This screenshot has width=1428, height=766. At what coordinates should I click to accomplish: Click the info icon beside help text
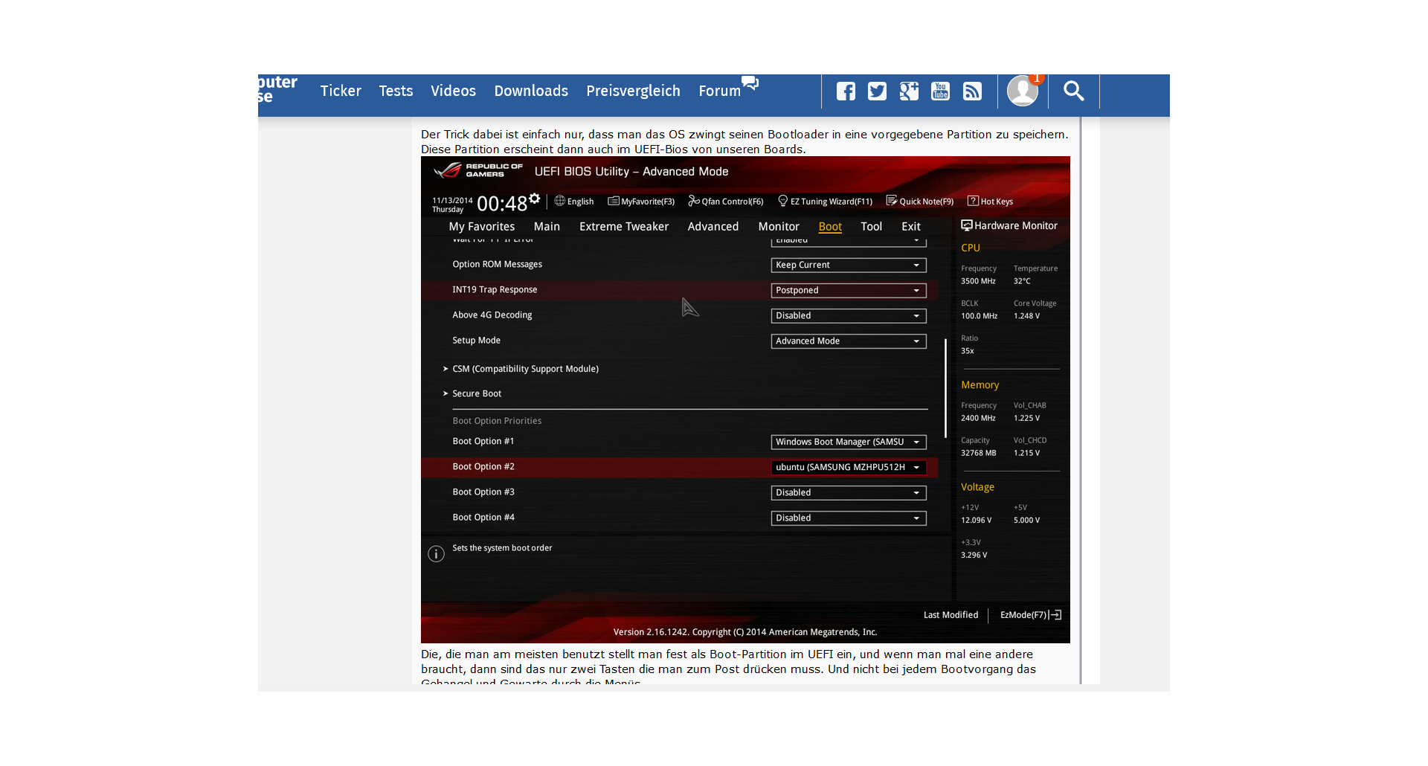436,554
